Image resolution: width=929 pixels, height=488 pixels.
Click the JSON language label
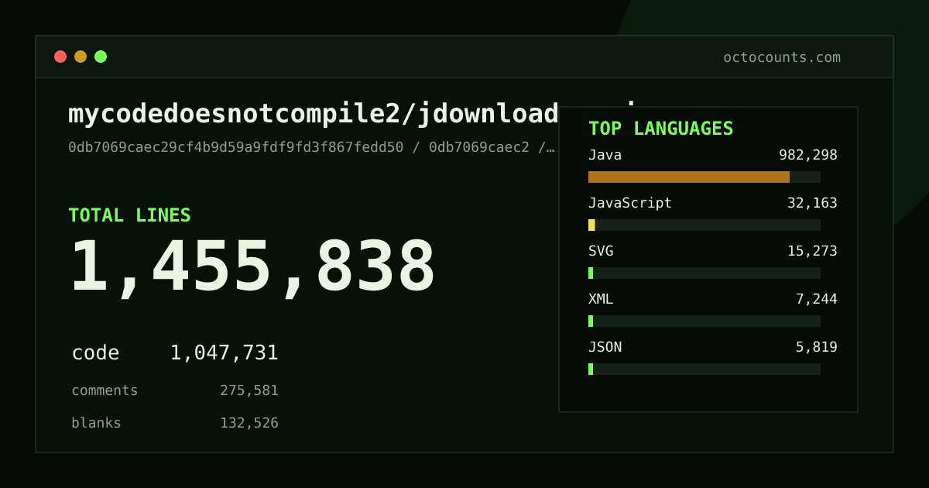click(x=605, y=347)
